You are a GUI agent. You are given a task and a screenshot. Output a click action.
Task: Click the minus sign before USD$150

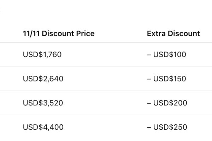click(x=149, y=79)
